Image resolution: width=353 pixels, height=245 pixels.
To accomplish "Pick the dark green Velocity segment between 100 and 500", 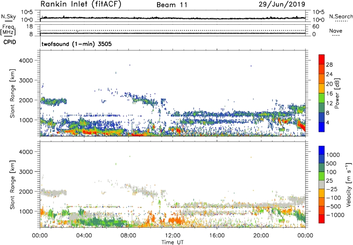I will click(322, 168).
